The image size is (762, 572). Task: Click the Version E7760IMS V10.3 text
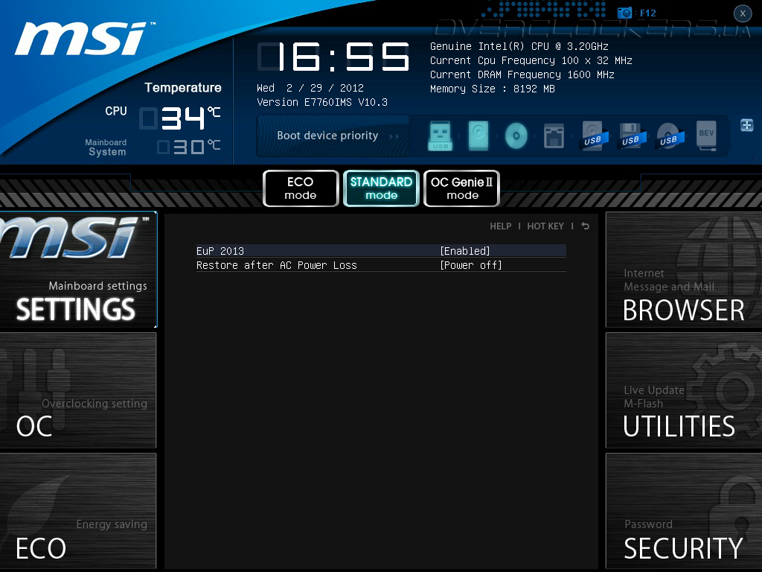point(322,102)
